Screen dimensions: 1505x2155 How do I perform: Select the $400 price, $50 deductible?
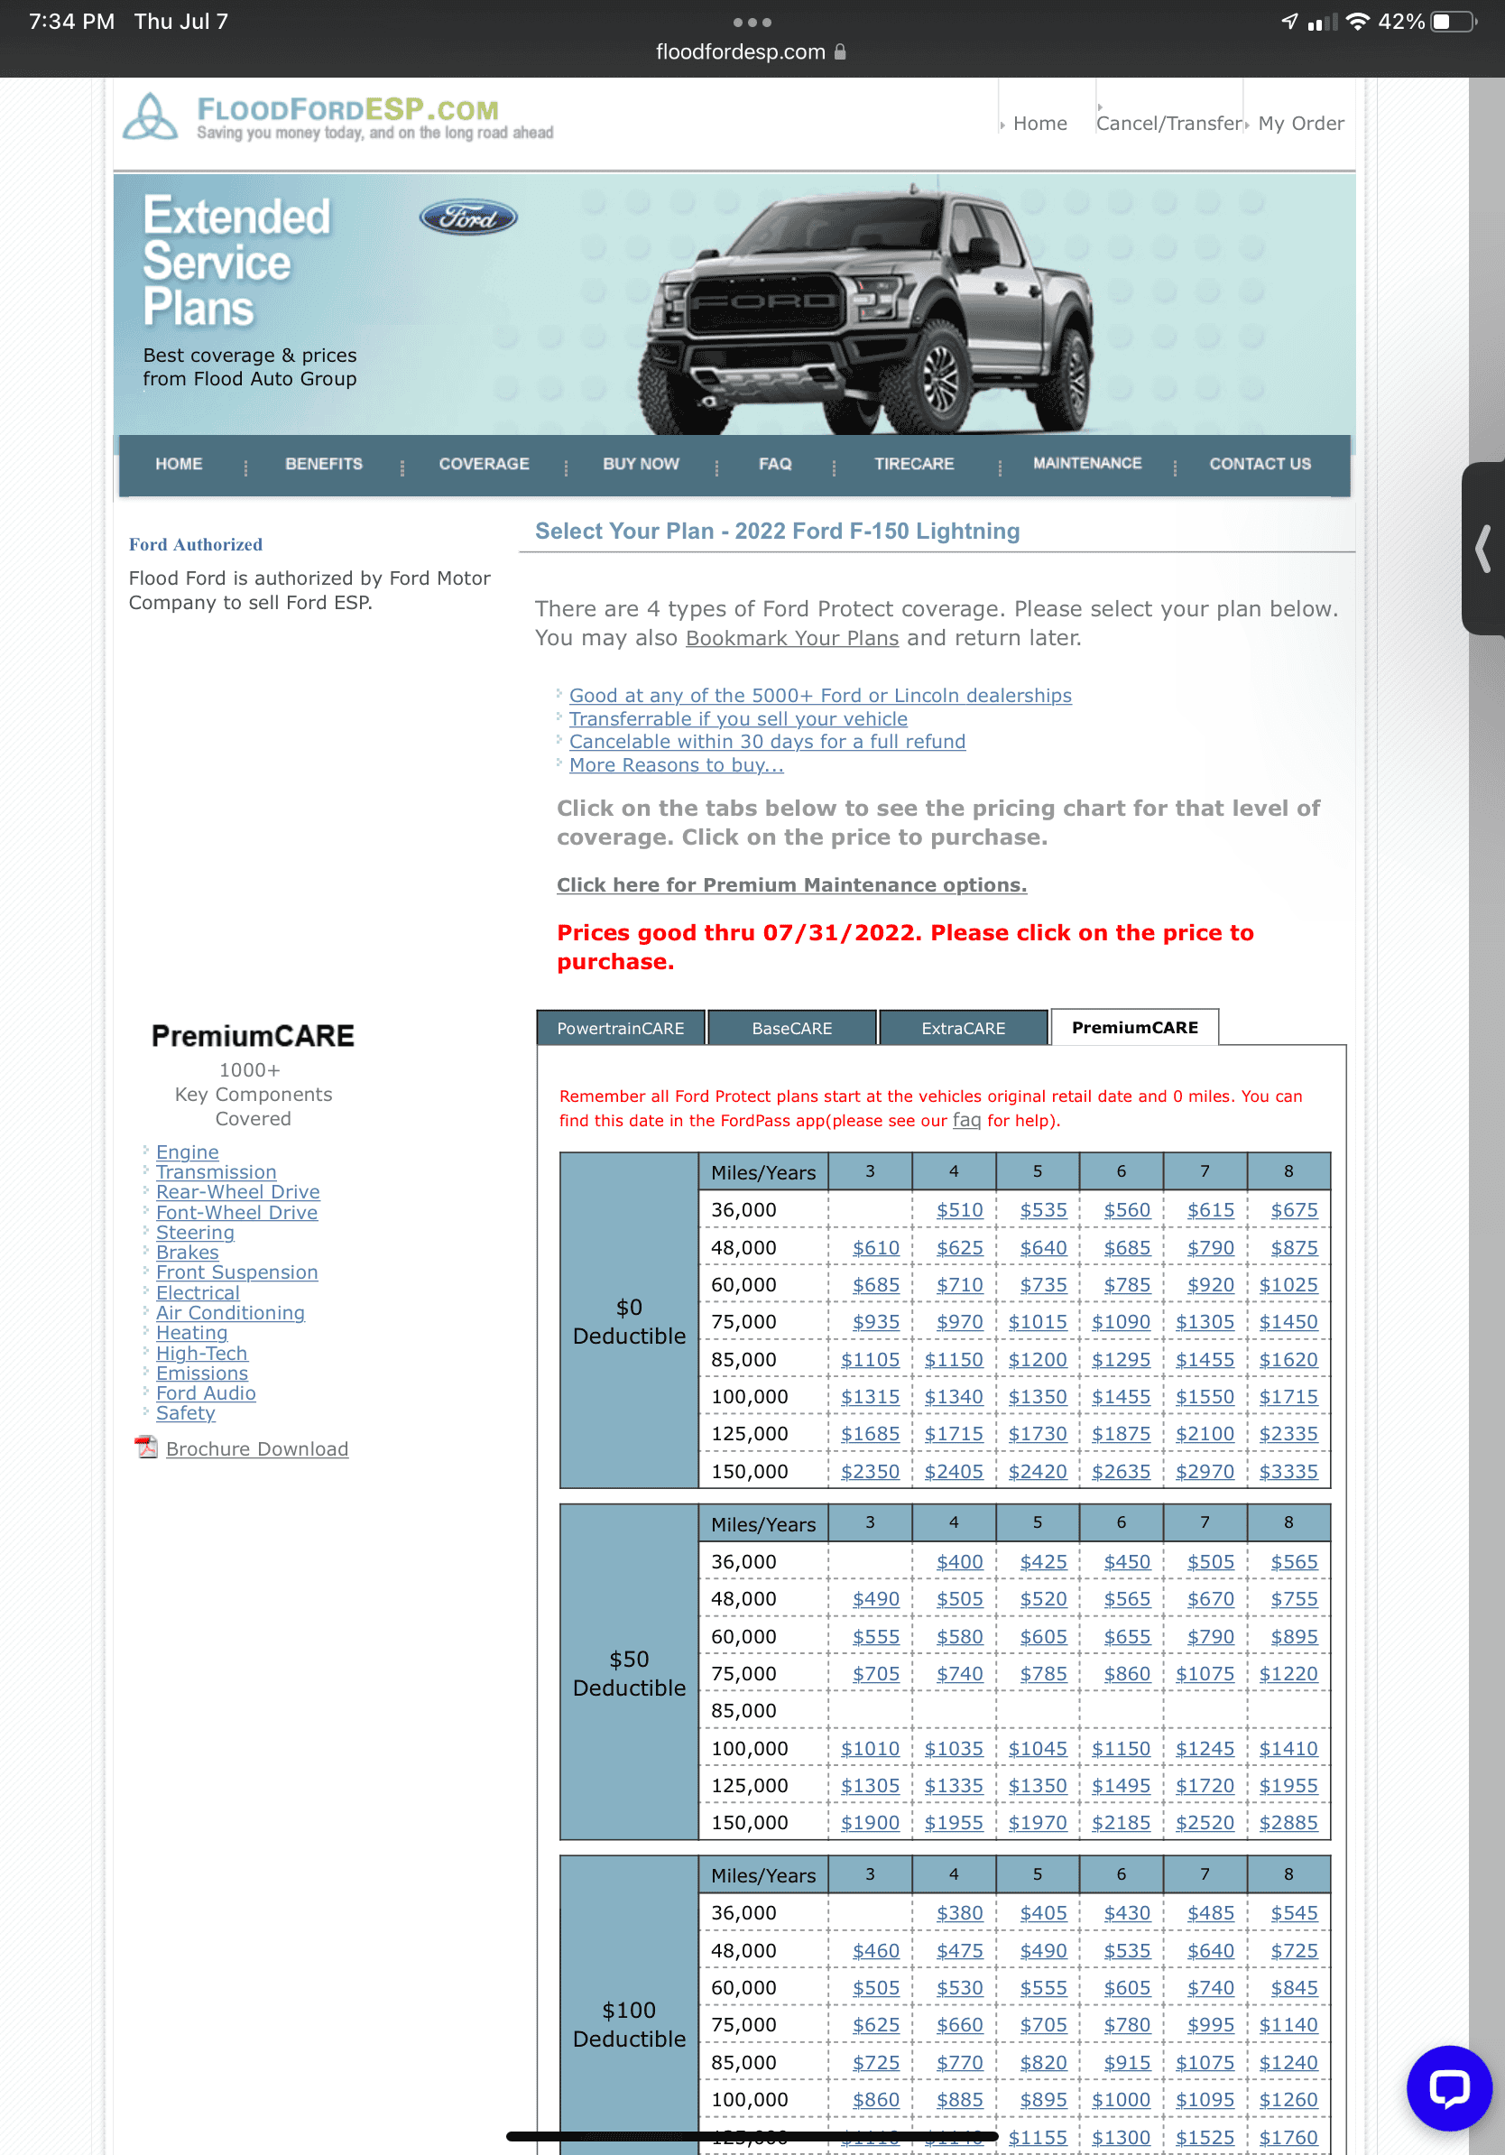(x=959, y=1561)
